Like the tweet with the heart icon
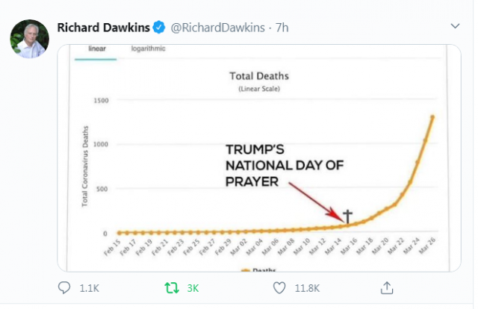The image size is (478, 309). [279, 287]
